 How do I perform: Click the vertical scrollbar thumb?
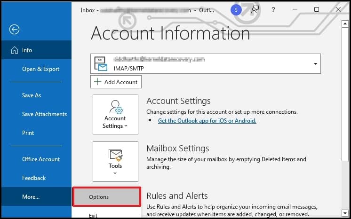point(345,94)
